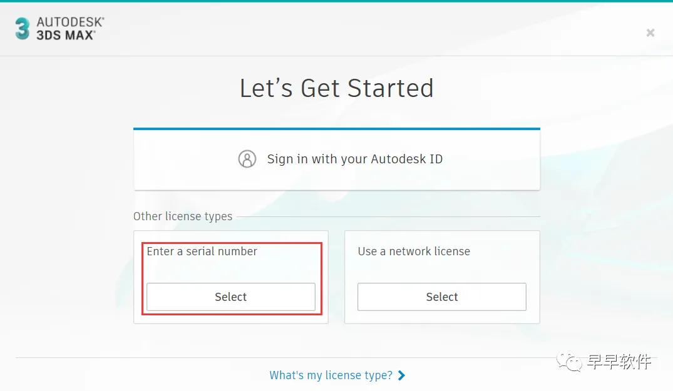Click the blue accent bar atop sign-in card
Image resolution: width=673 pixels, height=391 pixels.
click(x=337, y=129)
